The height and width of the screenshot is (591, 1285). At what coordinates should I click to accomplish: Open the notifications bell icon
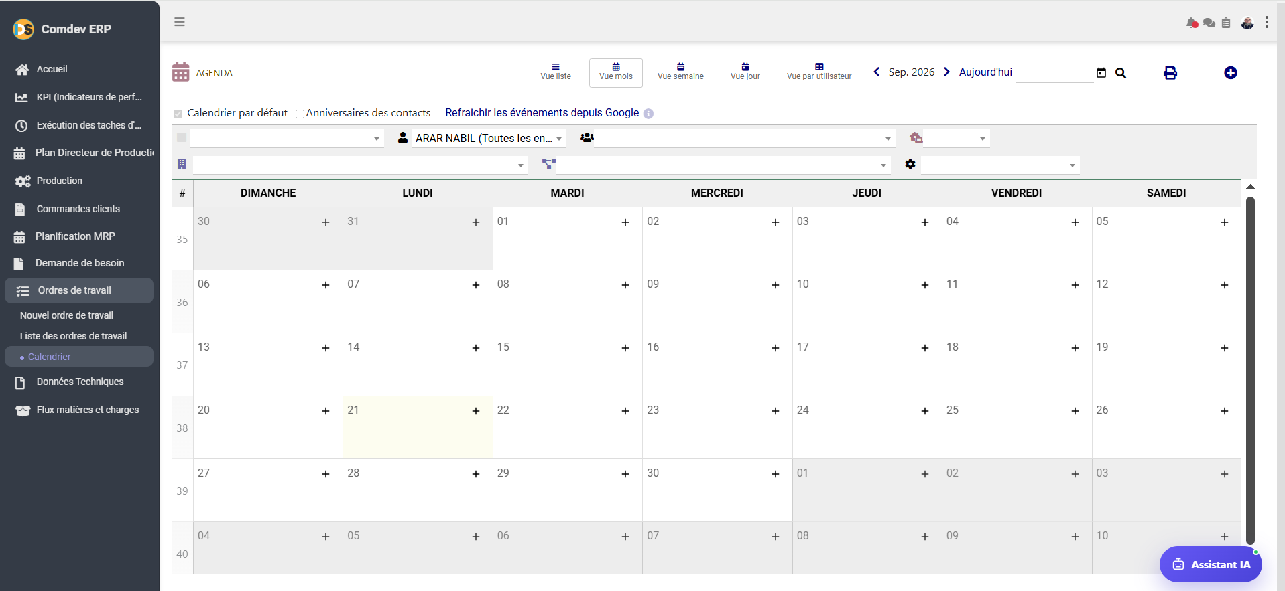coord(1192,23)
